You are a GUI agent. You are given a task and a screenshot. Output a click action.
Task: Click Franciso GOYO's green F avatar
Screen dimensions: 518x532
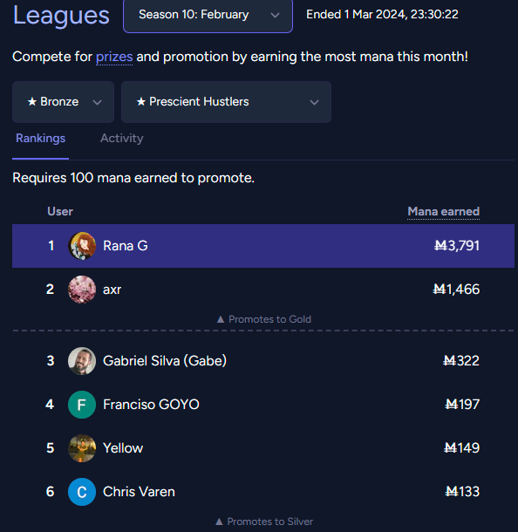(82, 405)
